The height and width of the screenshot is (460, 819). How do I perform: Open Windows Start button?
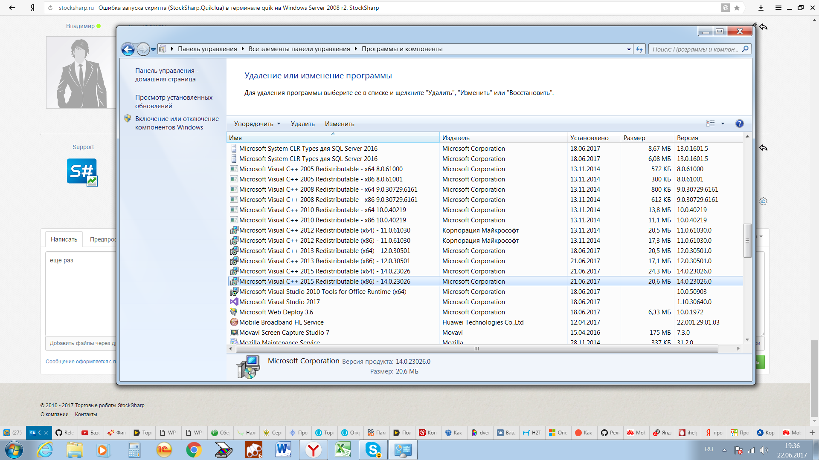[x=14, y=450]
